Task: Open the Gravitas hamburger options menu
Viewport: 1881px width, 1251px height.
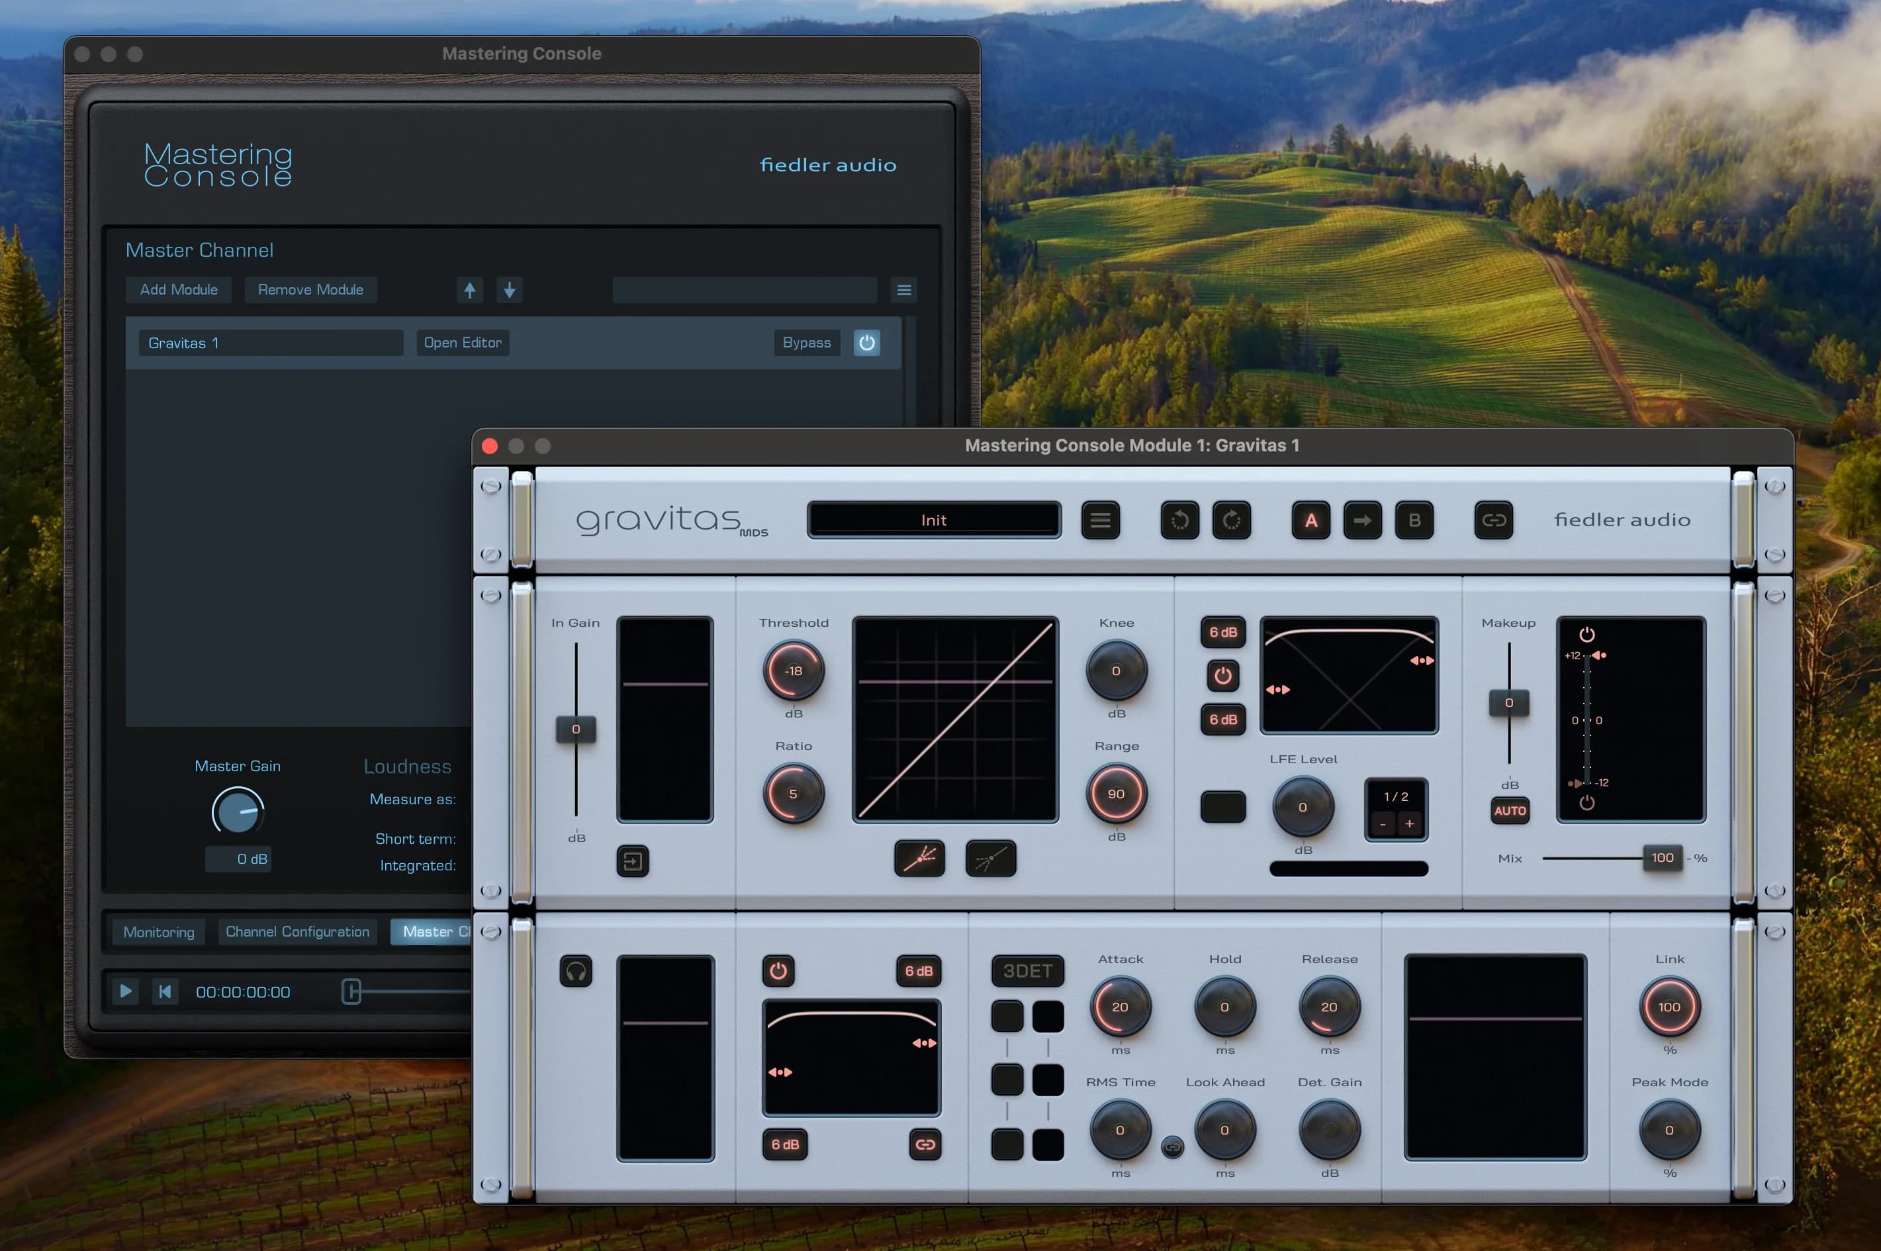Action: pyautogui.click(x=1100, y=520)
